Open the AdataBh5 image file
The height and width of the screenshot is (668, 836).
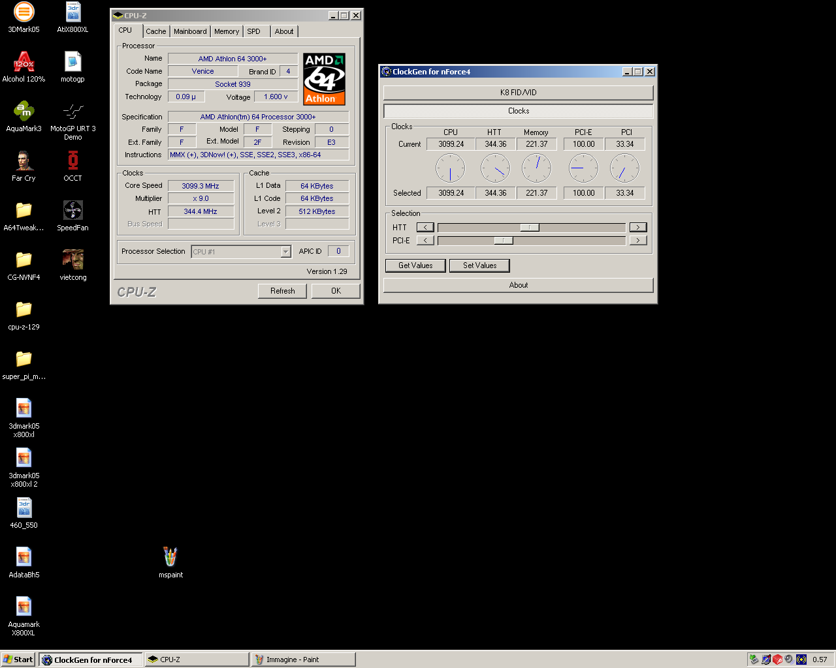tap(24, 562)
